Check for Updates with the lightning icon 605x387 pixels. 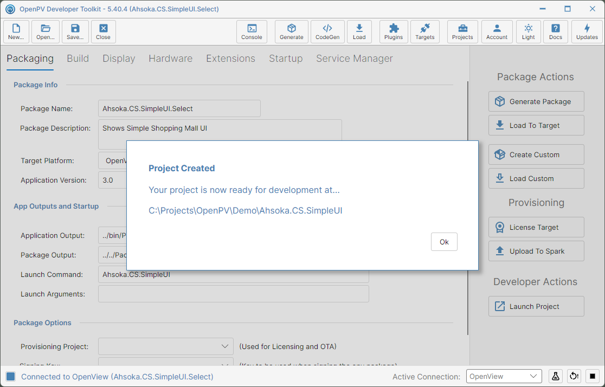(x=587, y=31)
